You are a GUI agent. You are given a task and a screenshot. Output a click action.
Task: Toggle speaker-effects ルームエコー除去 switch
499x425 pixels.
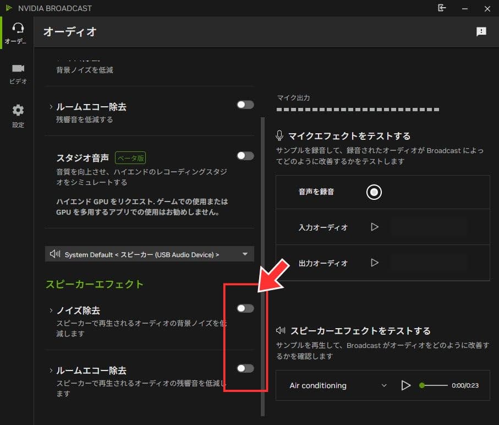click(245, 368)
